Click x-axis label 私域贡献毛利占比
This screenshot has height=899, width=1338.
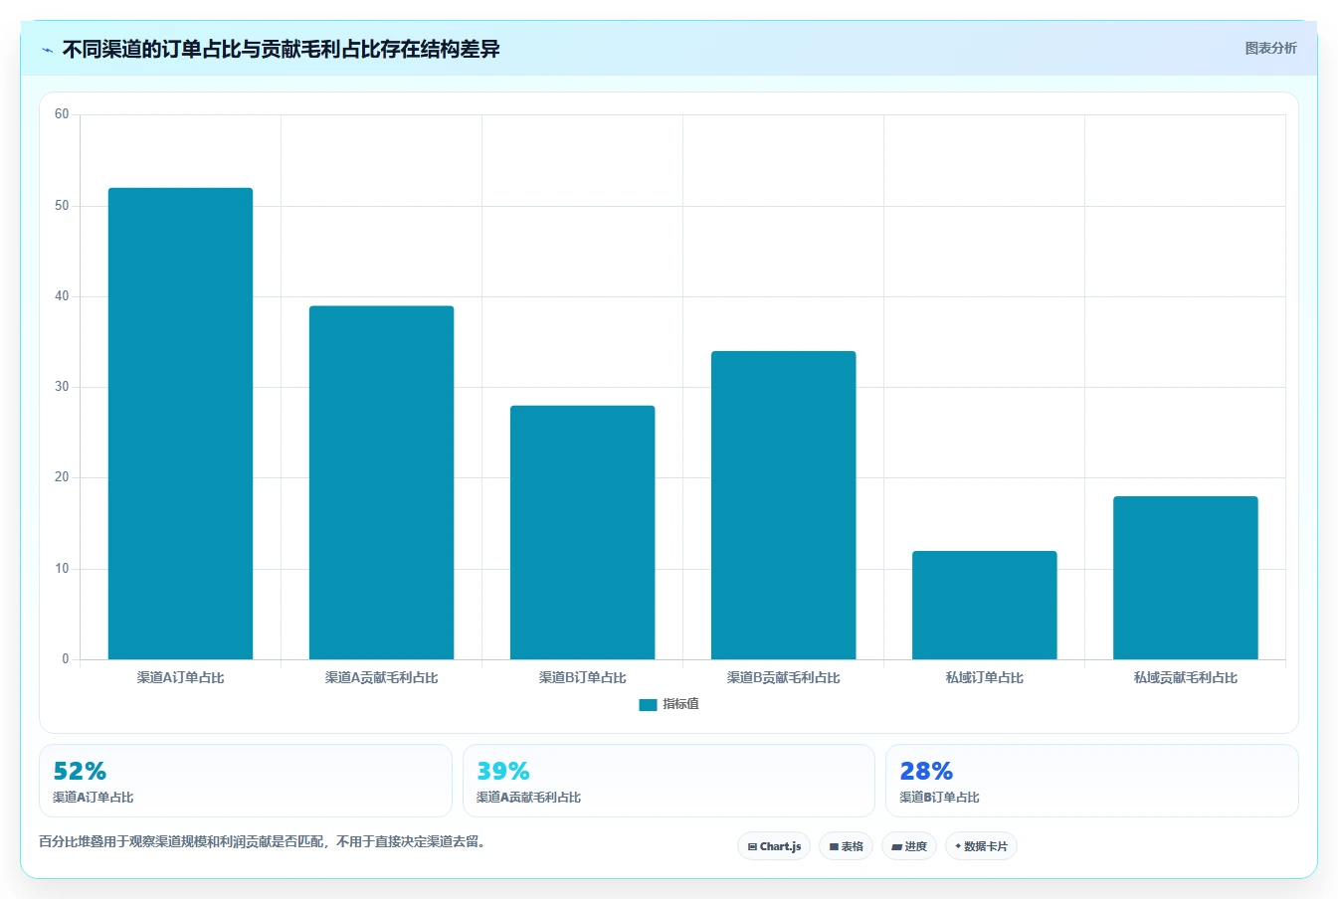pyautogui.click(x=1185, y=678)
